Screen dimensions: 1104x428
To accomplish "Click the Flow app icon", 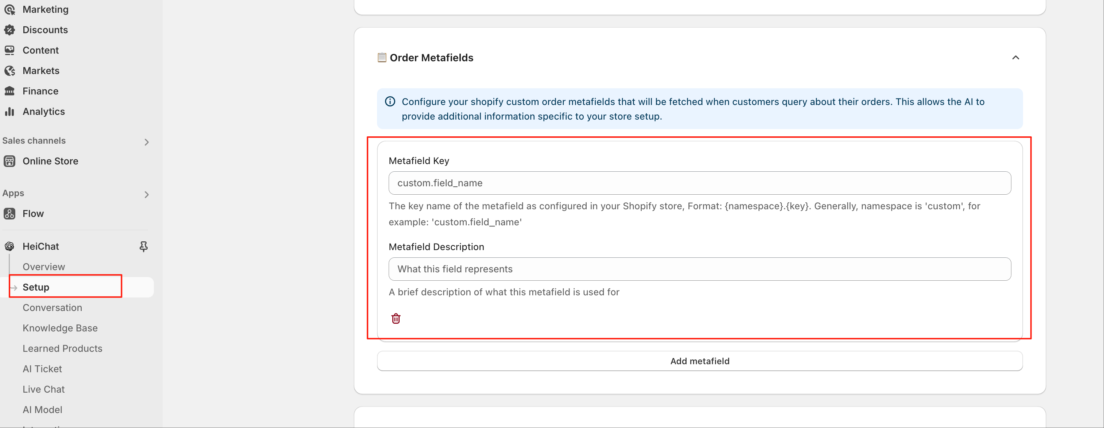I will pyautogui.click(x=9, y=214).
